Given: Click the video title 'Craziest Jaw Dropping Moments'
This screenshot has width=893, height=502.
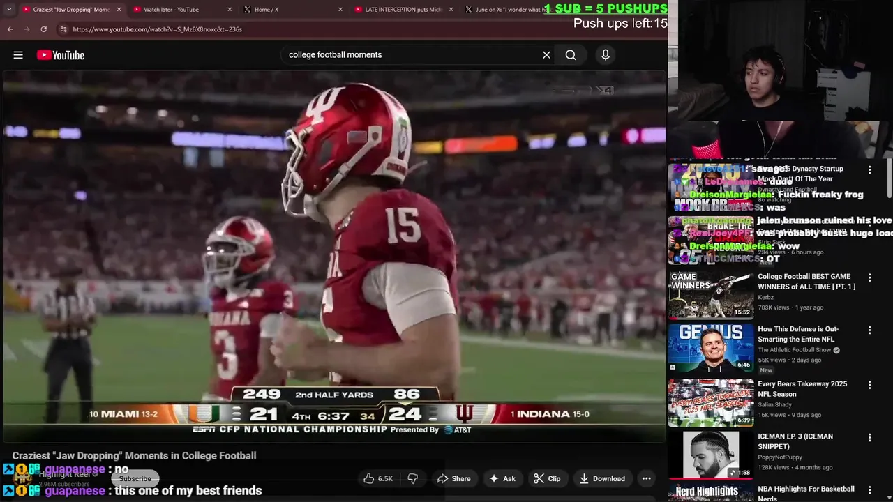Looking at the screenshot, I should pyautogui.click(x=134, y=455).
